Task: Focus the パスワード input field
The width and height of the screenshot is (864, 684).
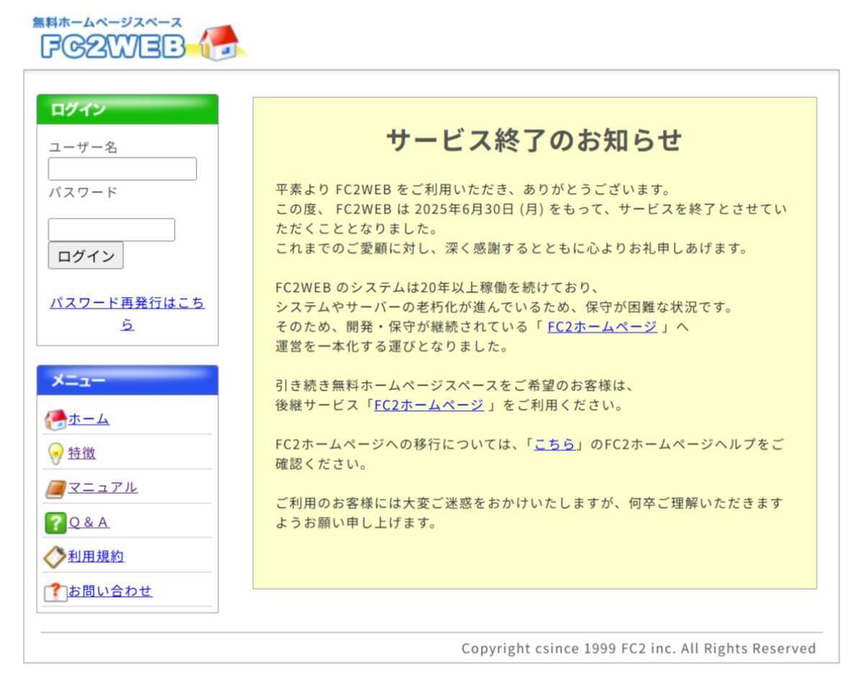Action: pyautogui.click(x=111, y=229)
